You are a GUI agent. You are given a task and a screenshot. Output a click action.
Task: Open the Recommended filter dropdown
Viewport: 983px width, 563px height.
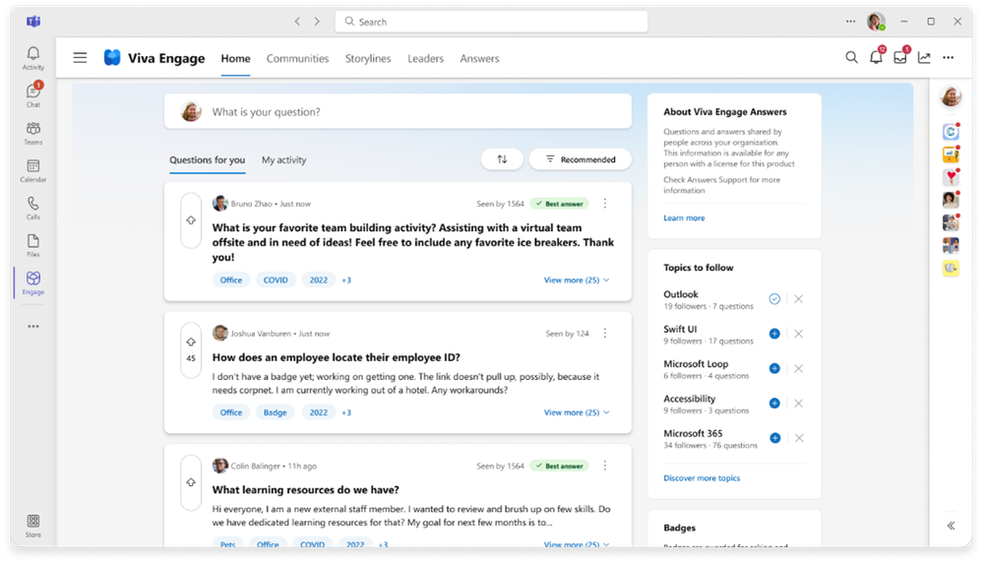point(580,159)
